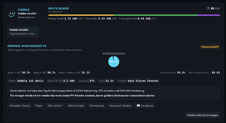Screen dimensions: 226x123
Task: Open Akku Insight
Action: [x=76, y=106]
